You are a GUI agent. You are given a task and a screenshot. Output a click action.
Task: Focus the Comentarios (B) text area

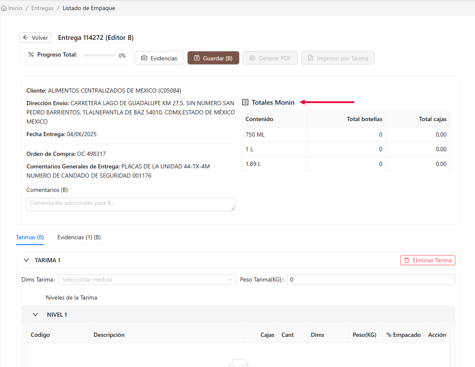click(130, 204)
